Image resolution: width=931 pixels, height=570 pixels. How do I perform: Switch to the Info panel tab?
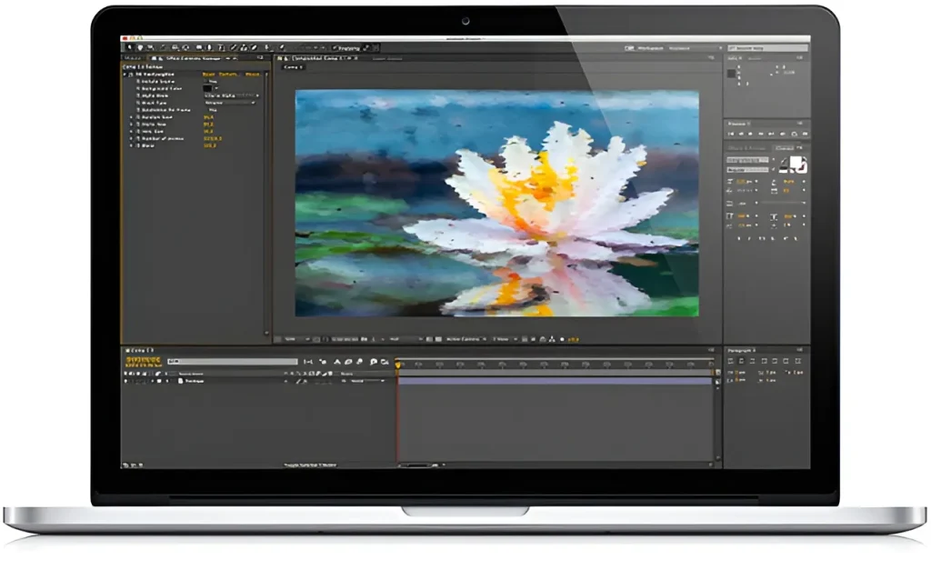[x=734, y=57]
